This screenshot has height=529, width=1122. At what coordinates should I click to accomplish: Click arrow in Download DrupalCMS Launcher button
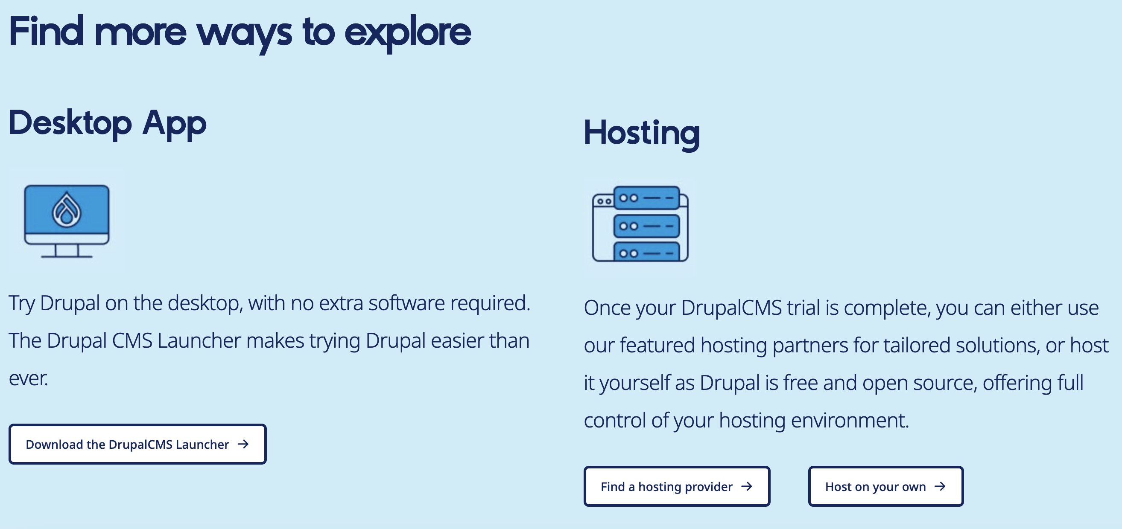[x=243, y=444]
